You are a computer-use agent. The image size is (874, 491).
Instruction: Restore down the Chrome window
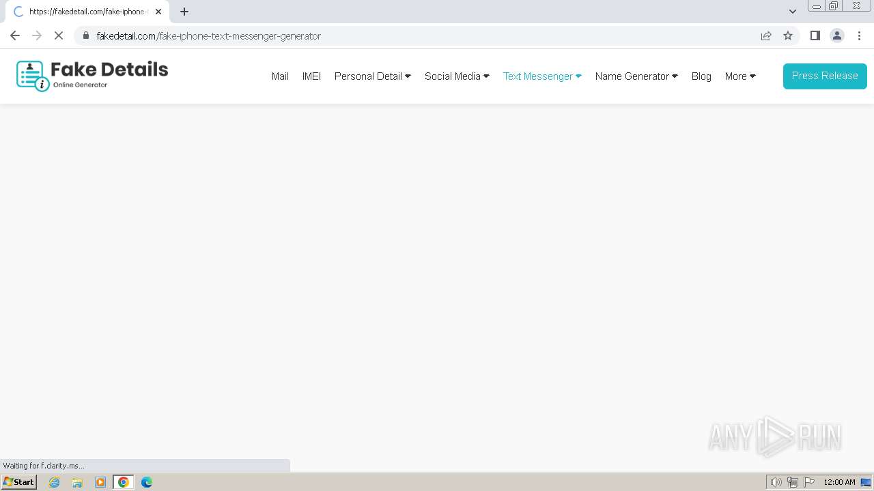click(834, 6)
